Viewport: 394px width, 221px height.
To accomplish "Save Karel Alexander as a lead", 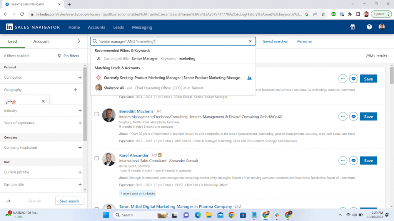I will point(368,161).
